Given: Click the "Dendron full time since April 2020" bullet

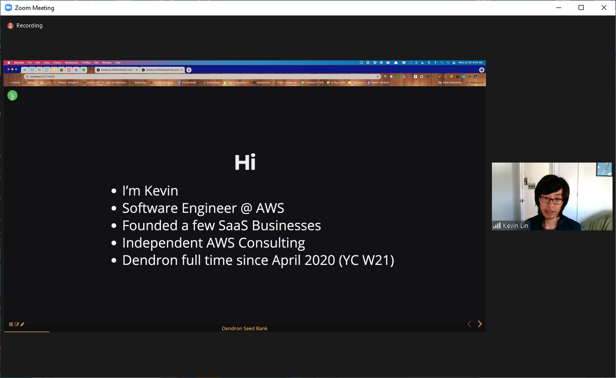Looking at the screenshot, I should click(x=258, y=260).
